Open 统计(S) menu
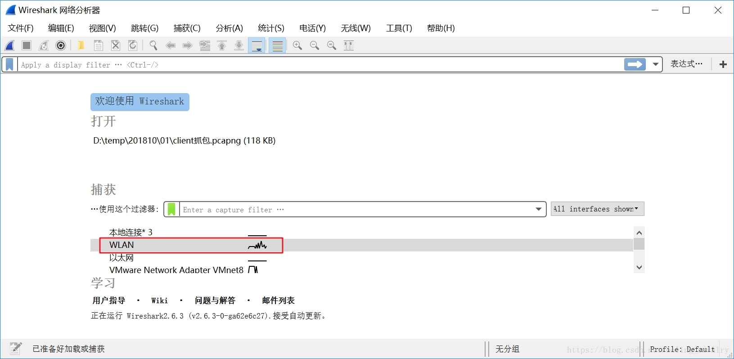This screenshot has width=734, height=359. [x=271, y=28]
